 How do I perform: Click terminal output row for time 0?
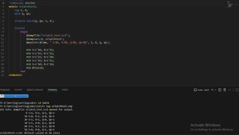pos(40,113)
